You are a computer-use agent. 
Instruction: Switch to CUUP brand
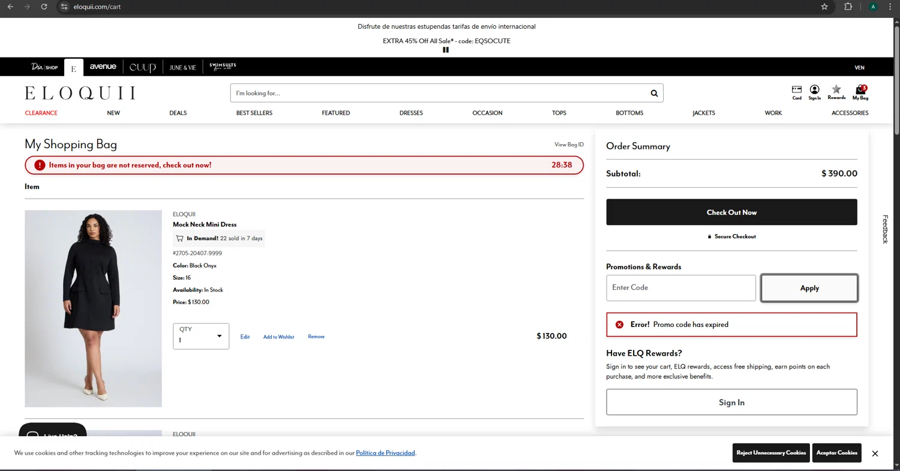tap(143, 67)
